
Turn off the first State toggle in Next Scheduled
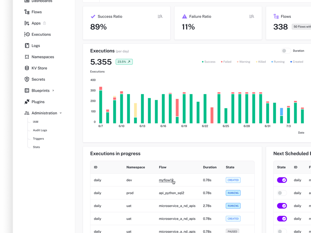[281, 180]
